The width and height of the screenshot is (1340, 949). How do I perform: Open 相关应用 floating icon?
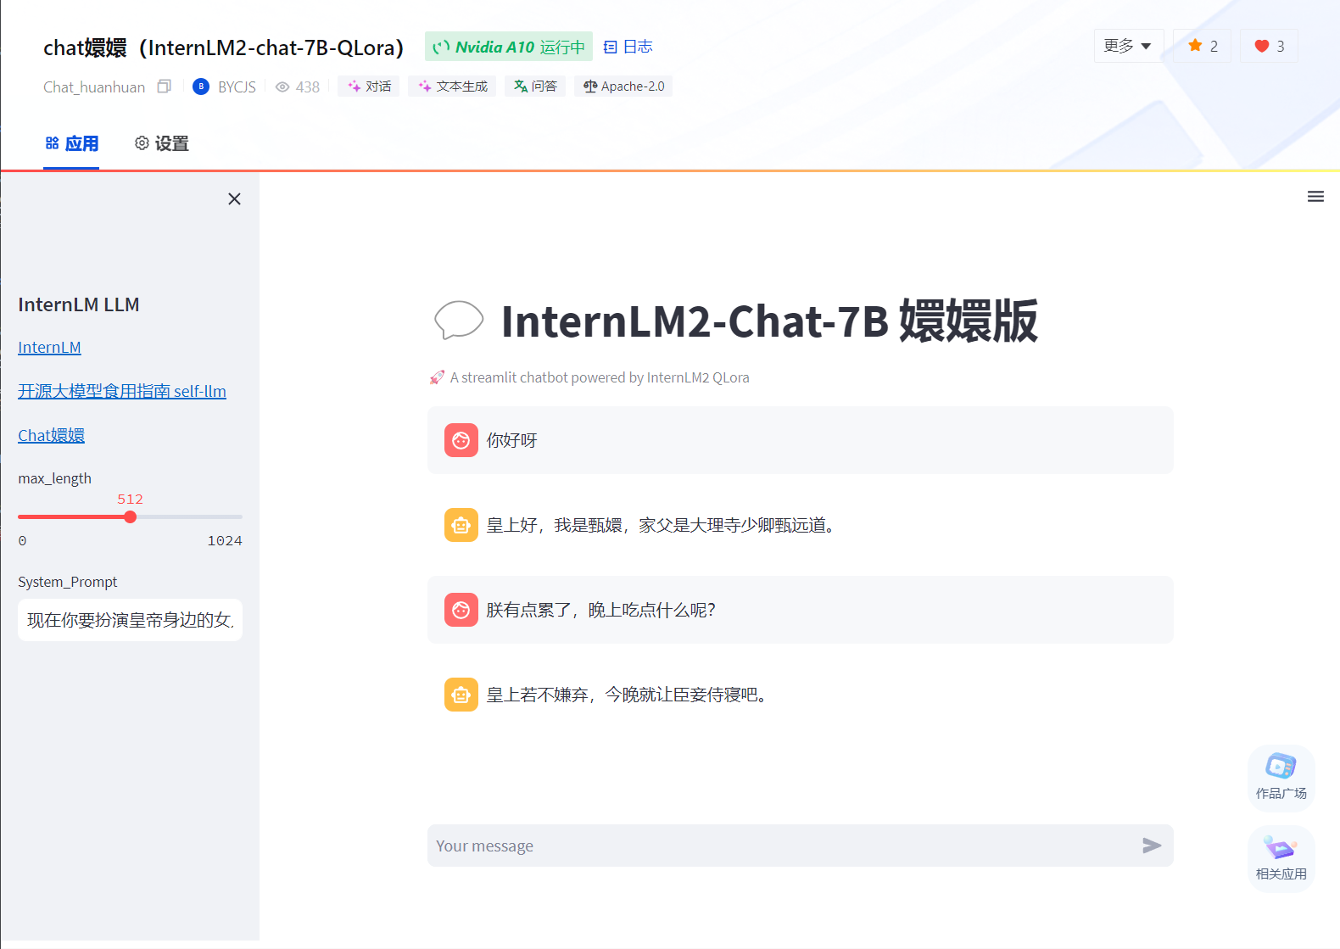click(x=1281, y=857)
